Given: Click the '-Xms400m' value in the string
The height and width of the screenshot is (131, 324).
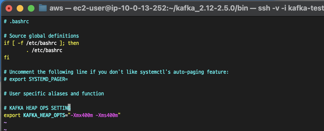Looking at the screenshot, I should tap(107, 115).
